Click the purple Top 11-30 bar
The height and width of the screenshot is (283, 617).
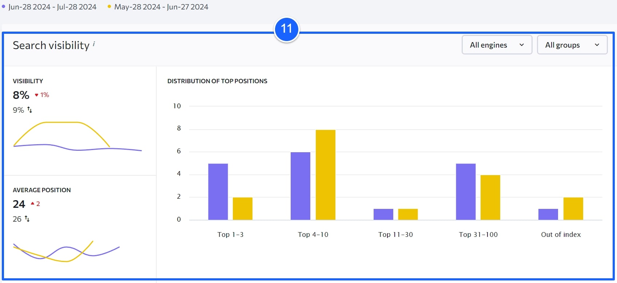coord(383,214)
